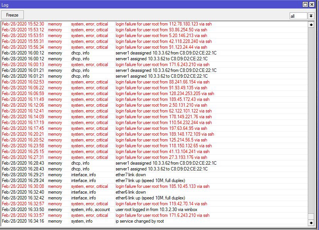This screenshot has height=230, width=319.
Task: Select login failure from 91.123.24.44
Action: point(154,47)
